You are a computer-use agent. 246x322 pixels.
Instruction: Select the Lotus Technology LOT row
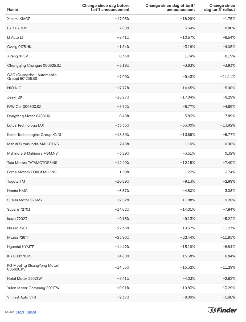tap(26, 125)
